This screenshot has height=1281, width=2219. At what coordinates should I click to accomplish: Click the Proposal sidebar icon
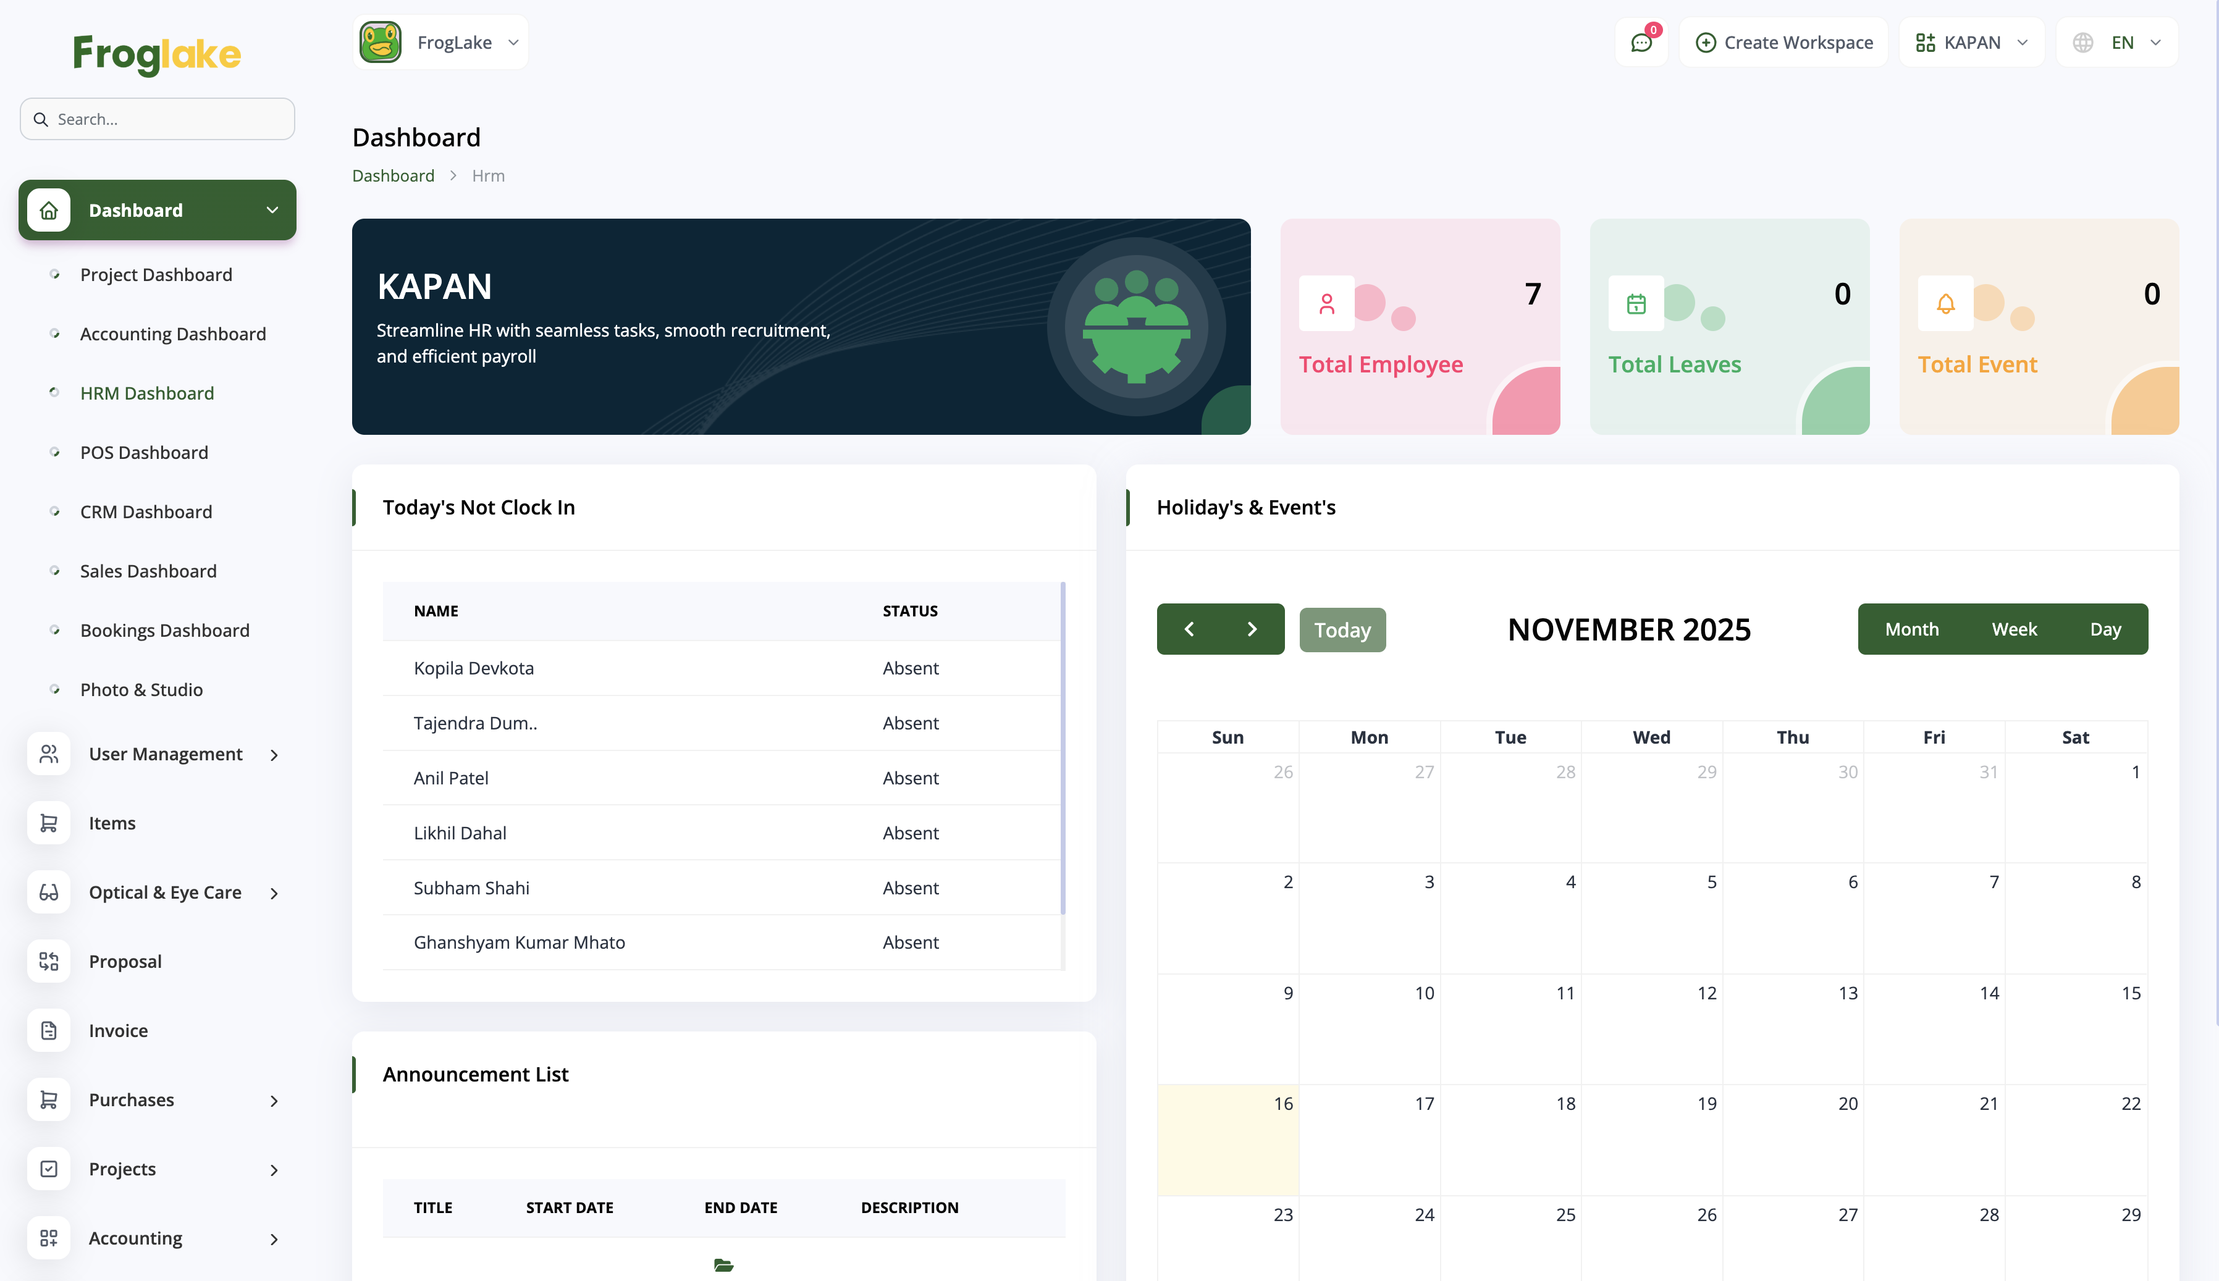(x=48, y=961)
